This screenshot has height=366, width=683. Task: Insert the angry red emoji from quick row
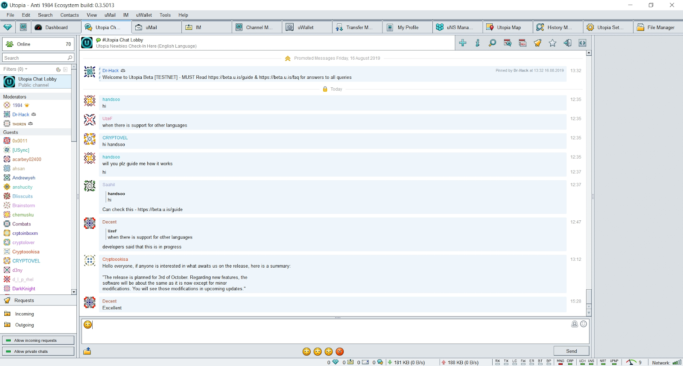[340, 352]
